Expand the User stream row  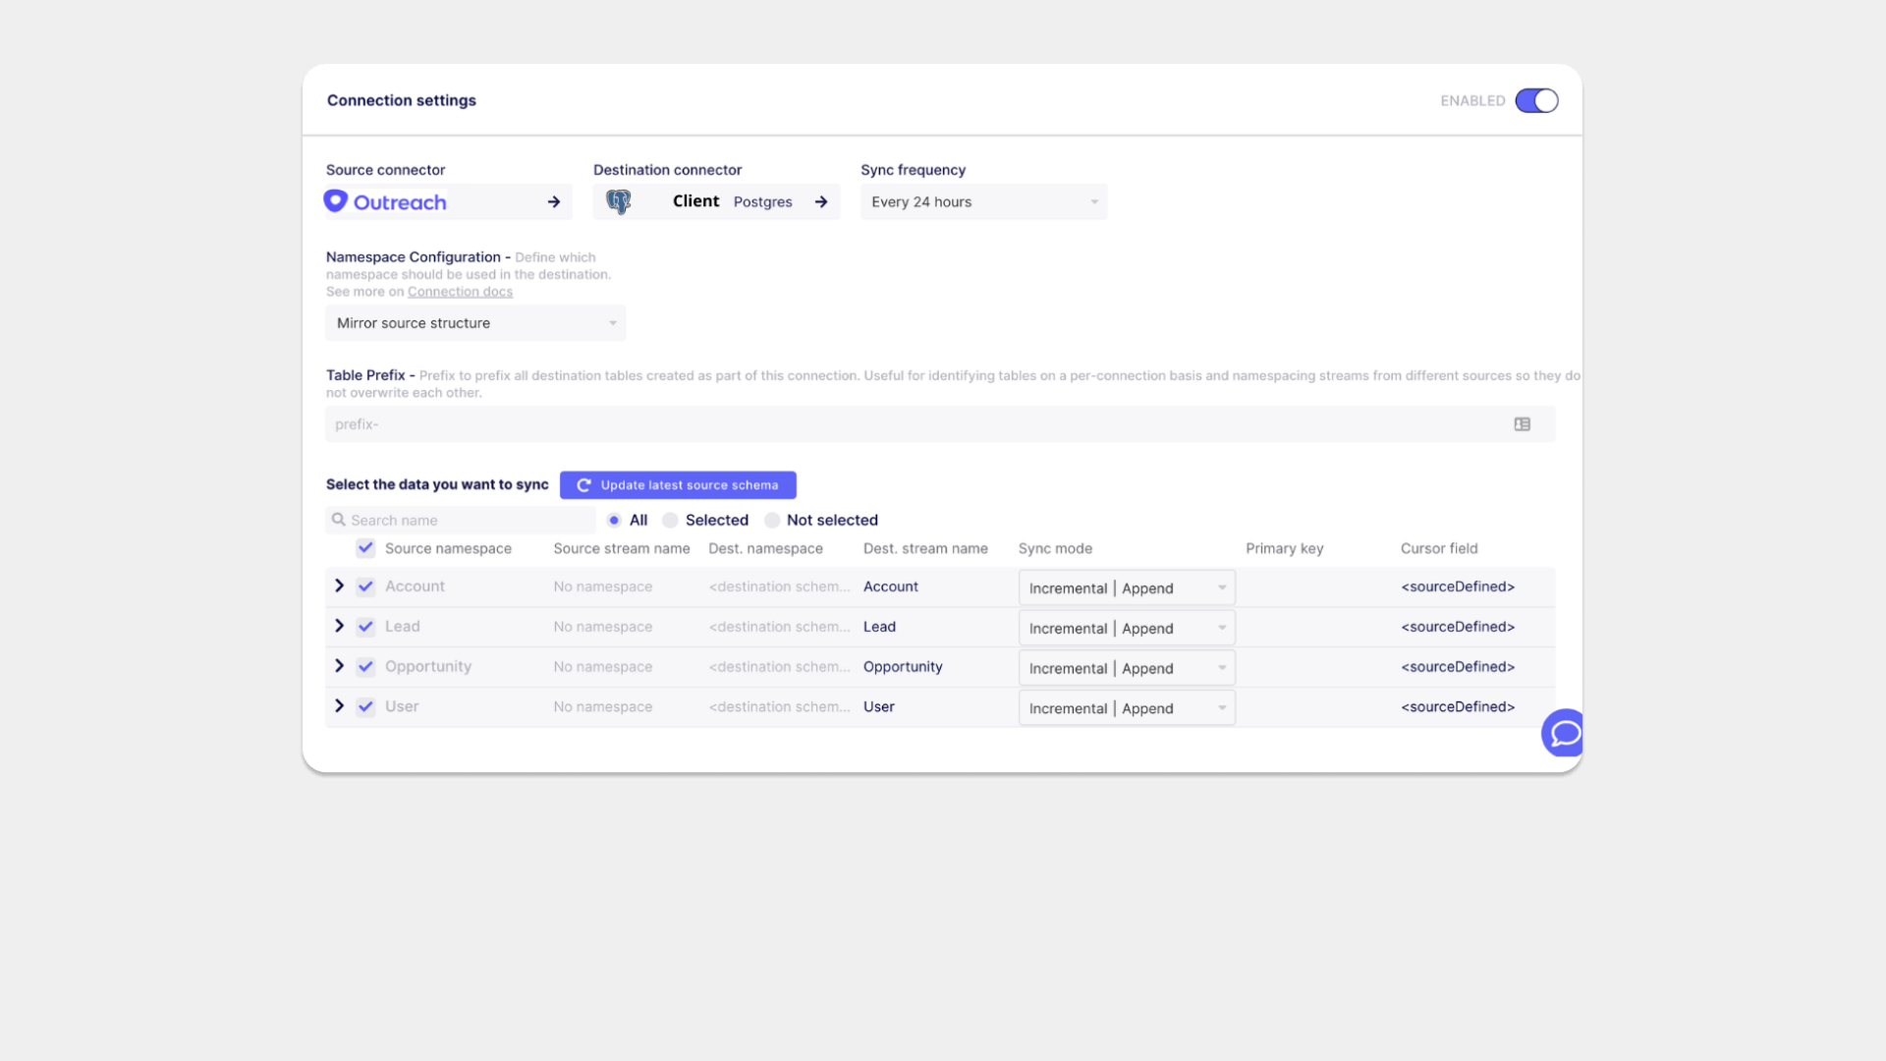[x=340, y=706]
